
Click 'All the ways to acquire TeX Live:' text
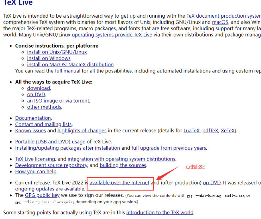coord(54,82)
